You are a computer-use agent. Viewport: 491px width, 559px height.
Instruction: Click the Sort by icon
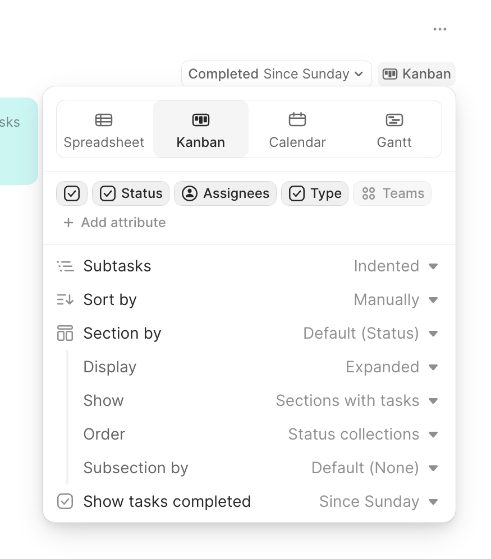(66, 299)
